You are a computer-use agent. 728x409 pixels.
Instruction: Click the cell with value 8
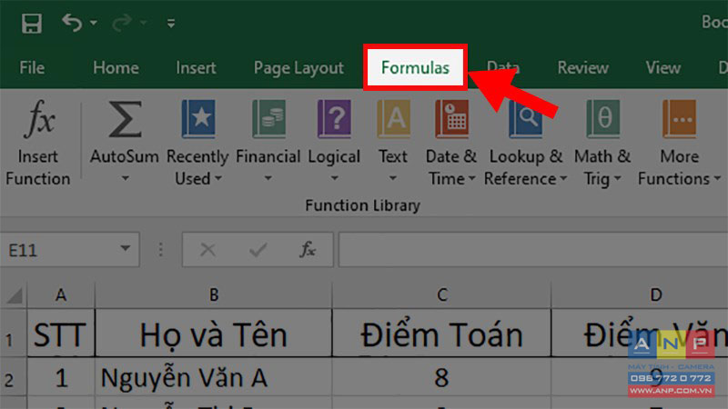point(441,377)
